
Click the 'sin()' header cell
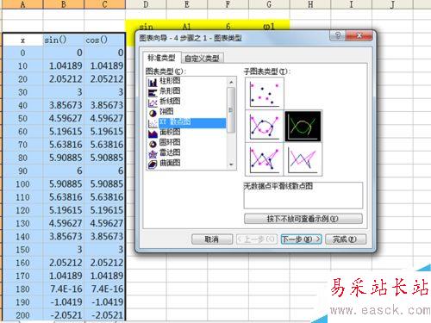(x=64, y=40)
